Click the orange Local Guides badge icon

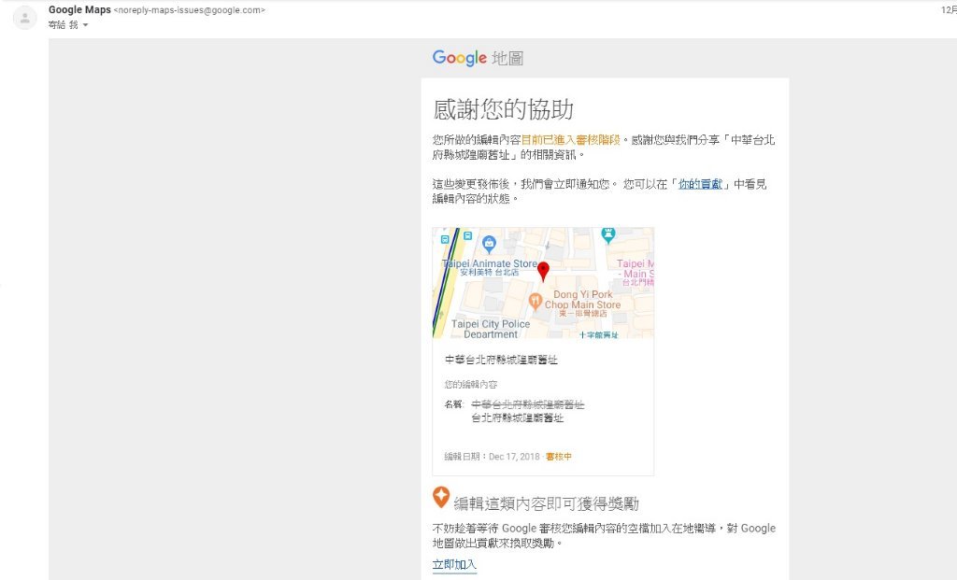point(441,497)
